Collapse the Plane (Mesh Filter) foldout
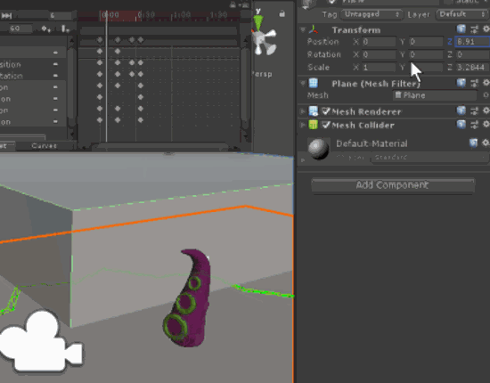The height and width of the screenshot is (383, 490). pyautogui.click(x=303, y=84)
